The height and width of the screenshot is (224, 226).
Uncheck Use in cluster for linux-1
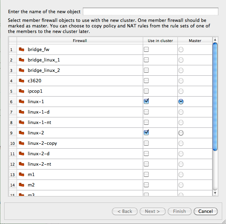(x=146, y=101)
